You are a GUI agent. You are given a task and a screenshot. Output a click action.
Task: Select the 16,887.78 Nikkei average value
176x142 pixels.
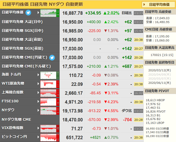(x=73, y=13)
